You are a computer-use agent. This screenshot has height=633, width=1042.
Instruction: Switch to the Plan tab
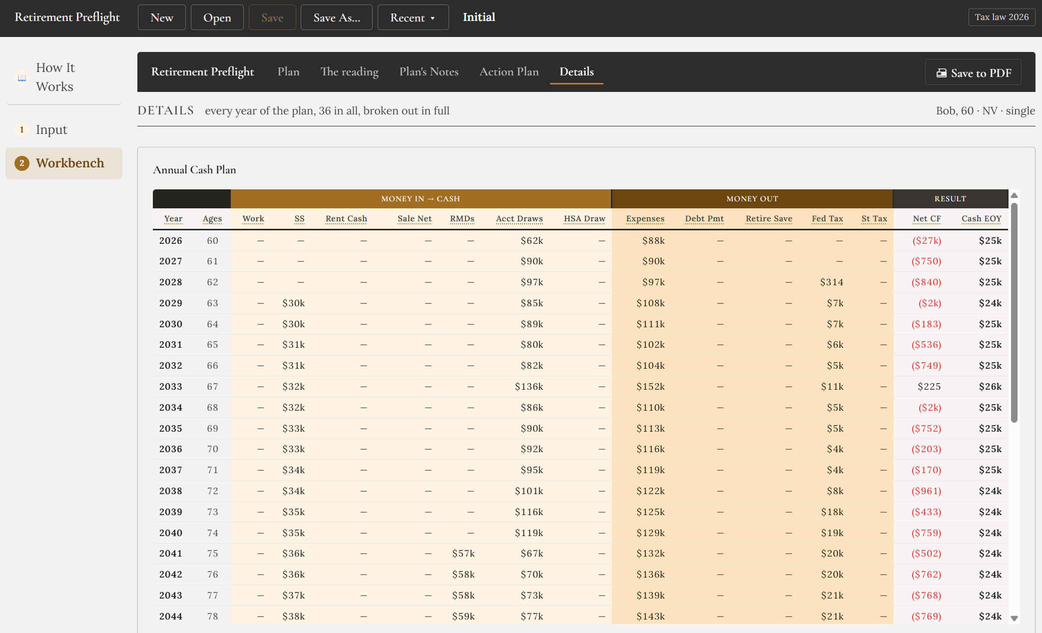tap(288, 71)
